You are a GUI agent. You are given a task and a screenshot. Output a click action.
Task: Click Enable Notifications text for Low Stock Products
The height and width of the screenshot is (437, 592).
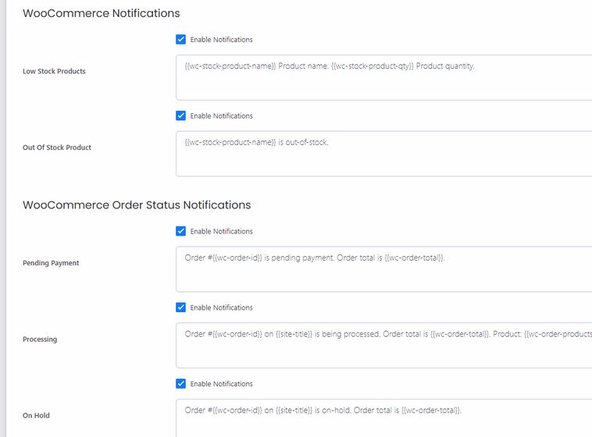tap(222, 40)
